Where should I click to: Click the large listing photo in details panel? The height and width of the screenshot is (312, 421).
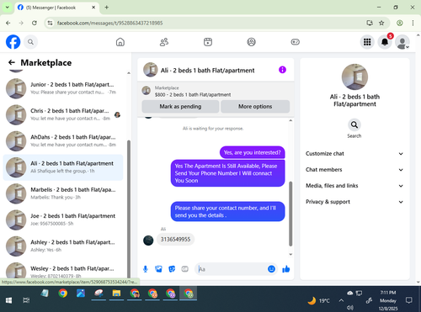354,77
